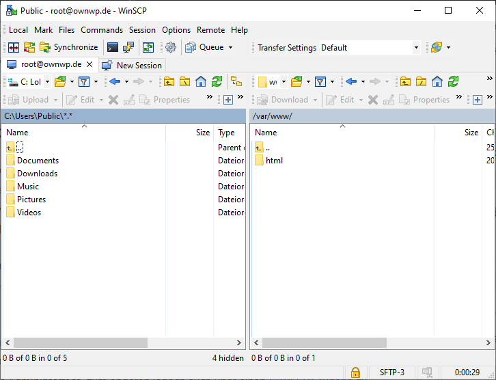496x380 pixels.
Task: Open the Mark menu
Action: [43, 30]
